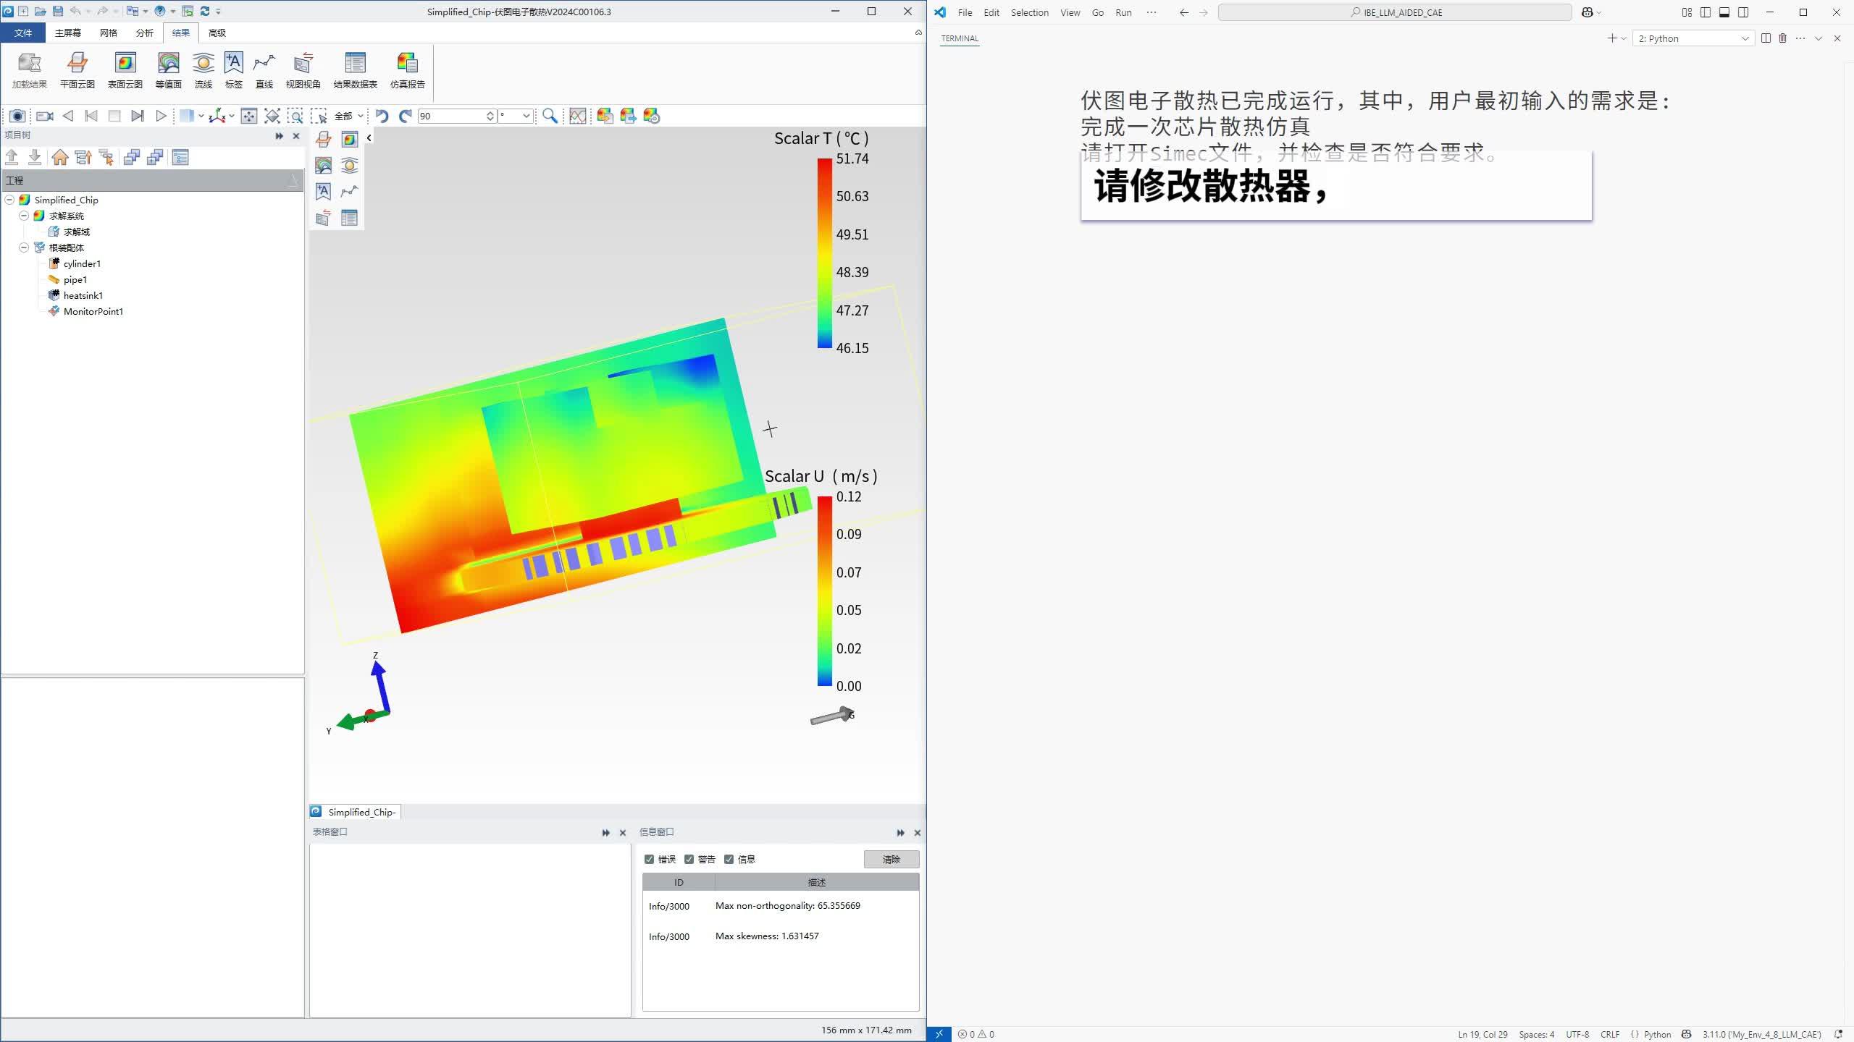Collapse the Simplified_Chip tree node
The height and width of the screenshot is (1042, 1854).
point(10,200)
